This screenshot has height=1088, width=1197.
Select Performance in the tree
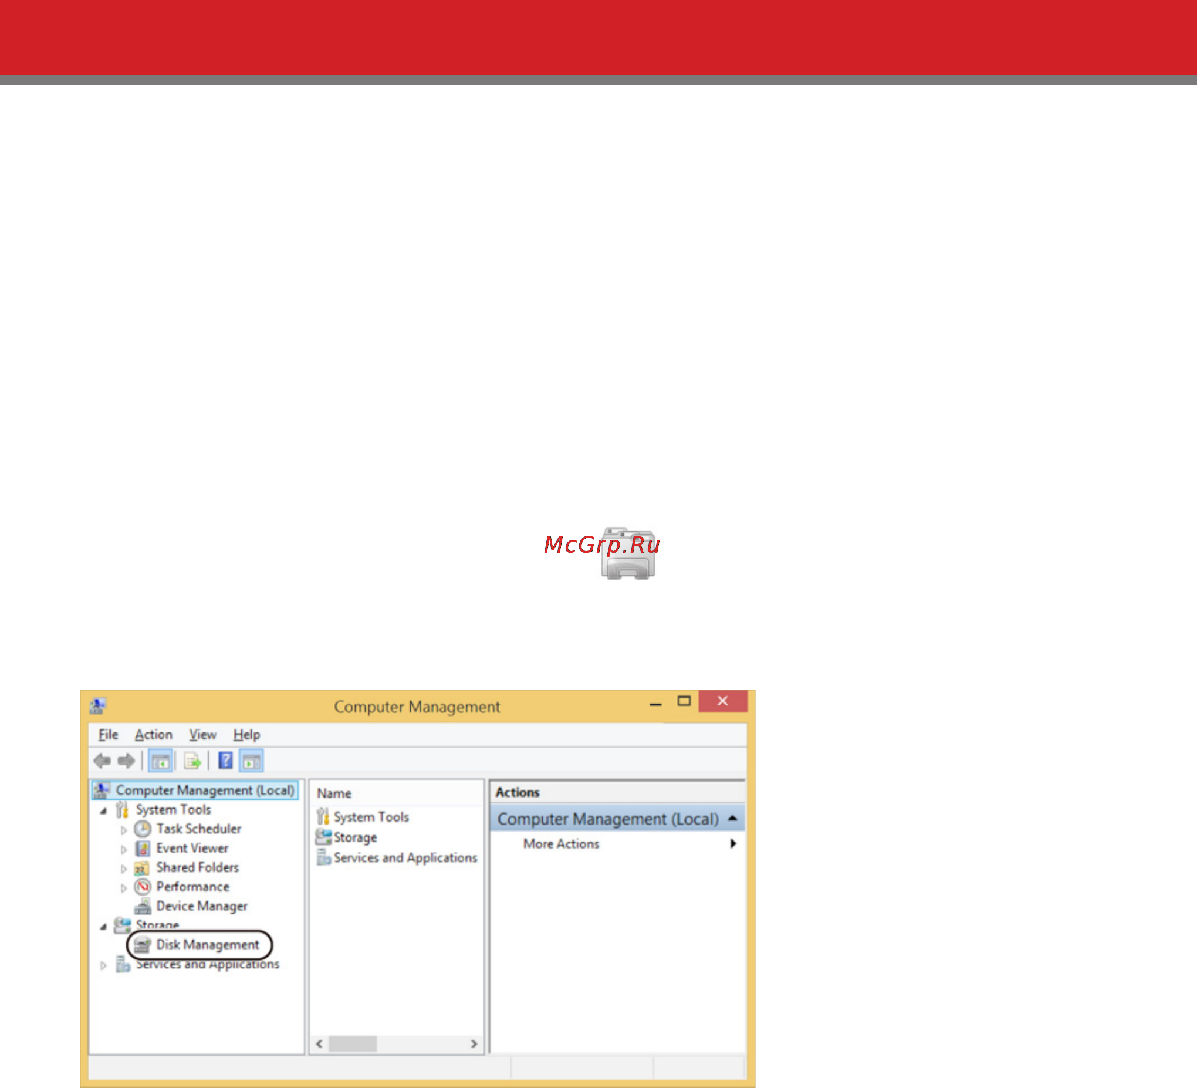click(193, 887)
